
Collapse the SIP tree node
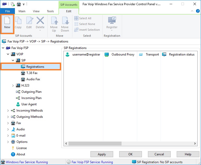pos(13,60)
